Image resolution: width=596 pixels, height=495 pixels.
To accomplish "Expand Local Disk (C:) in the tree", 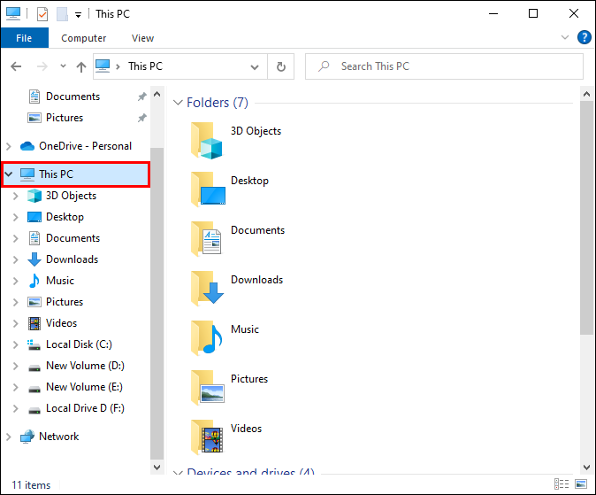I will (x=16, y=345).
